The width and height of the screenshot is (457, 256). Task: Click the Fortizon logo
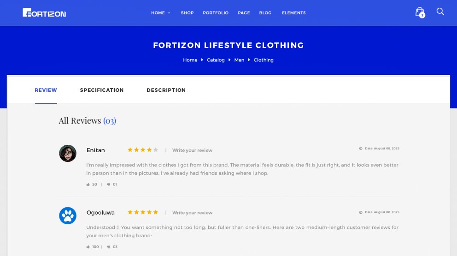(x=44, y=13)
